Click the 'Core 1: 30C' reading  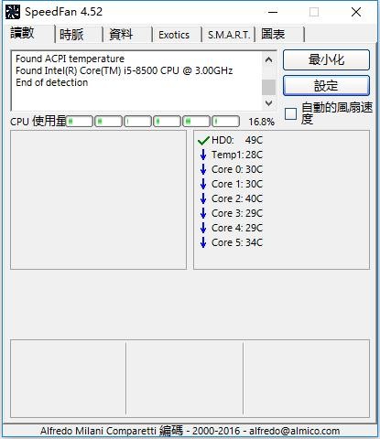237,184
